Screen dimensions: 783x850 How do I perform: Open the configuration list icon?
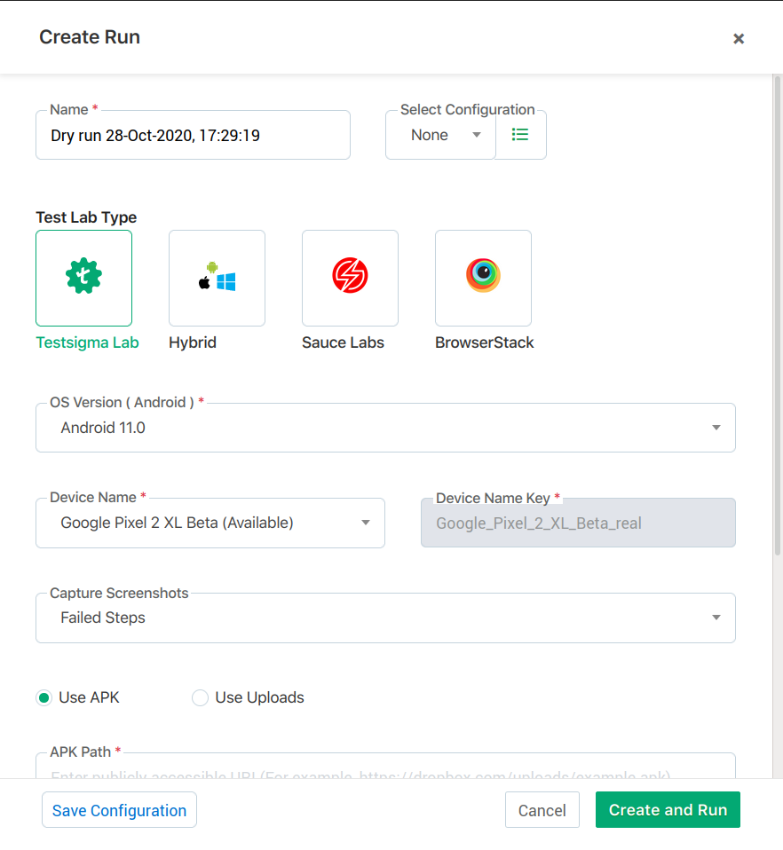point(520,135)
